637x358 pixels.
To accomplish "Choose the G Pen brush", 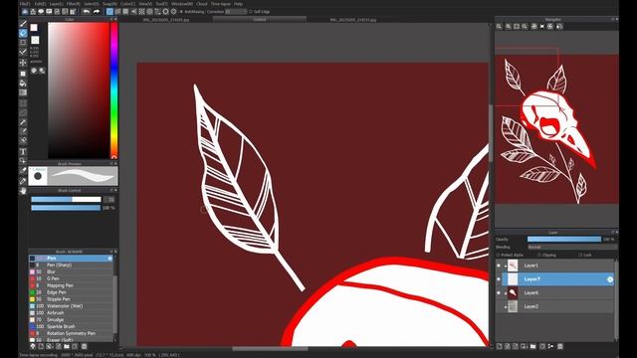I will 71,278.
